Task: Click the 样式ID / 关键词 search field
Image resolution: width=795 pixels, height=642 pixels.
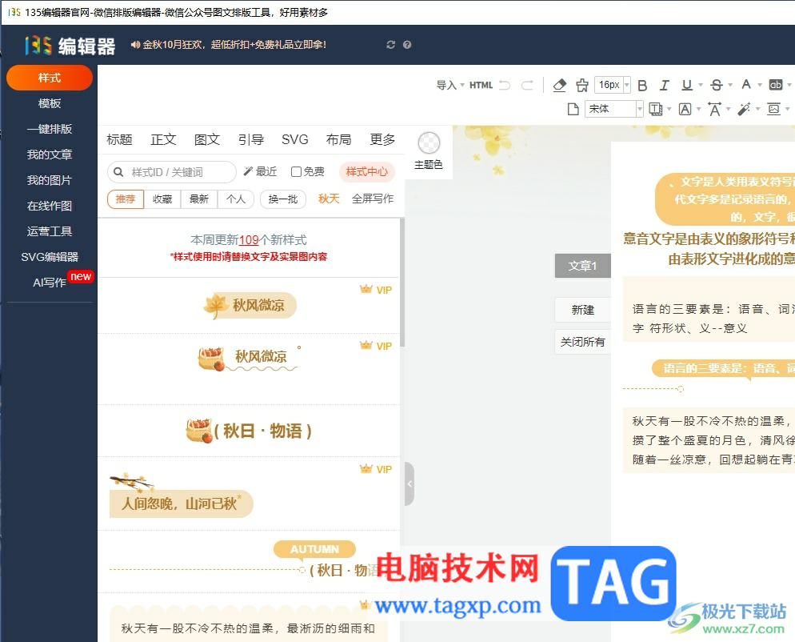Action: (172, 172)
